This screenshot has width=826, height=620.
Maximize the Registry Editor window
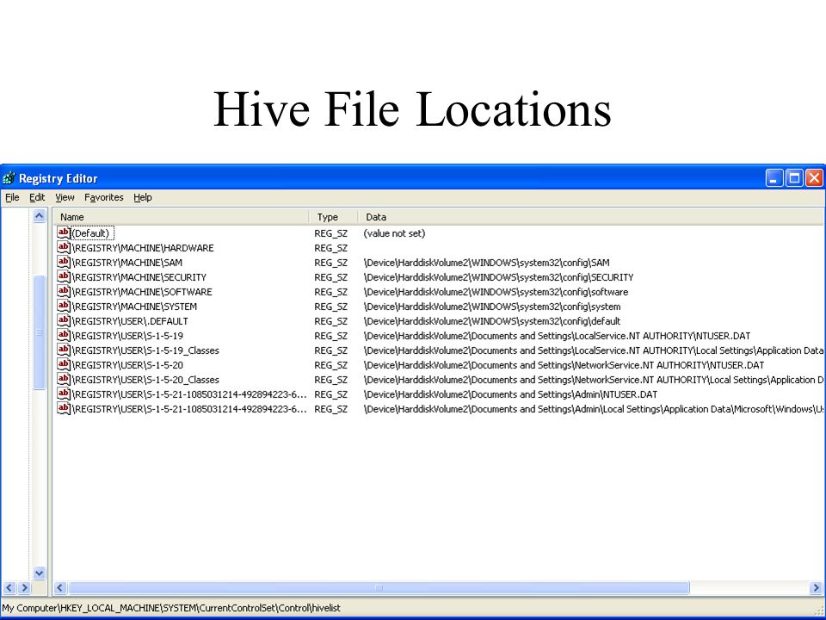[x=794, y=178]
